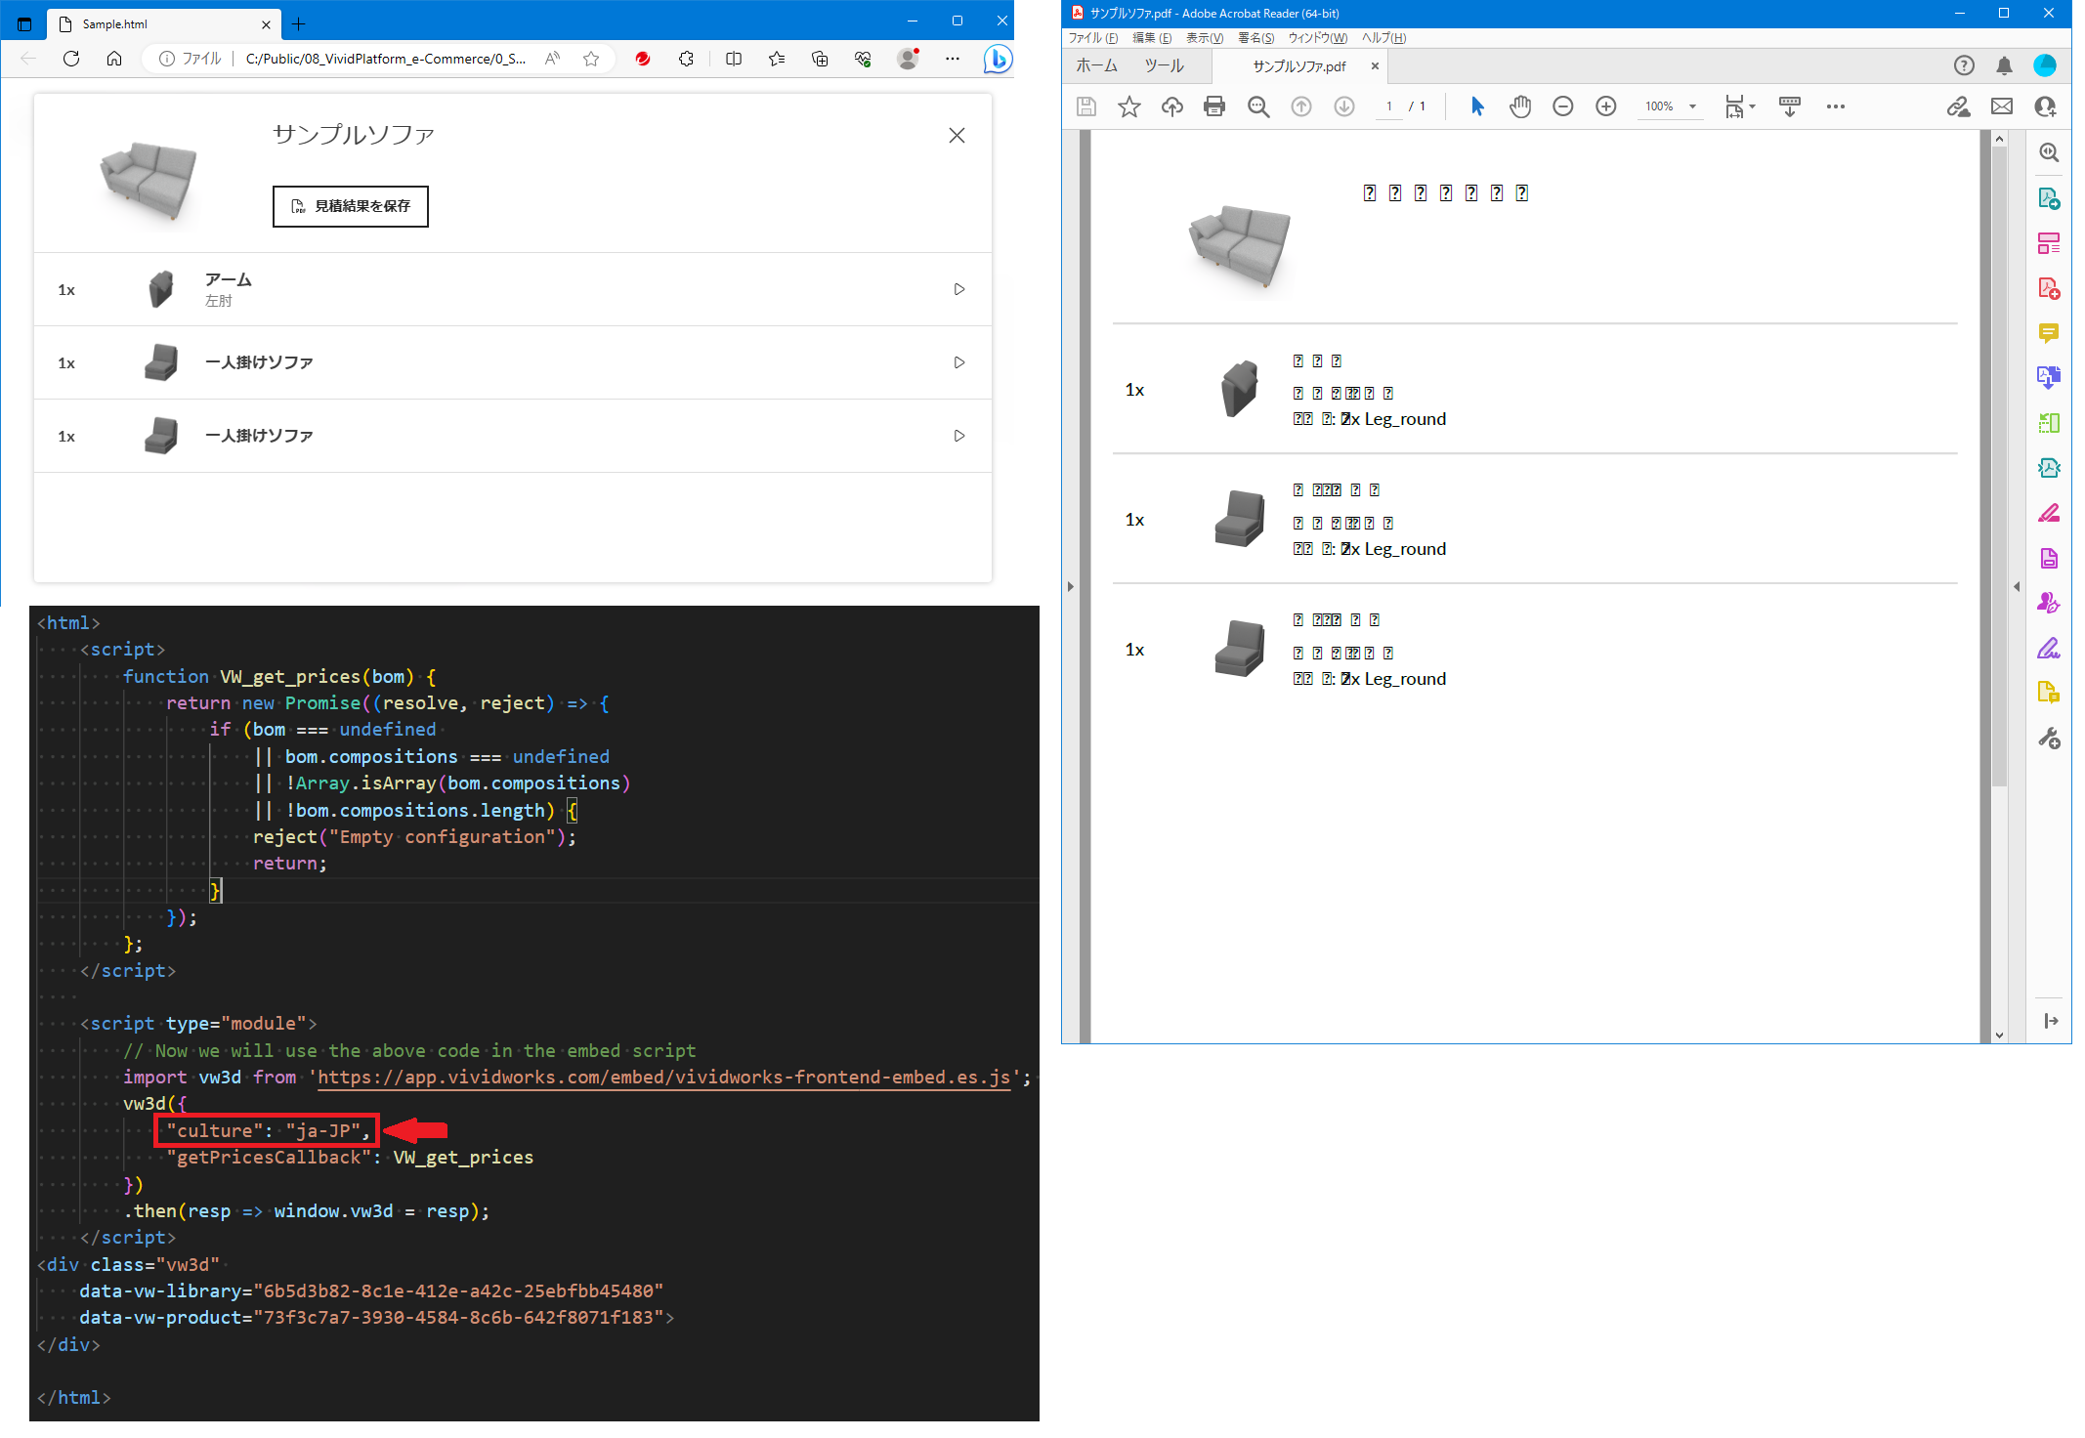Open the Acrobat share with others icon
This screenshot has width=2085, height=1438.
(x=2045, y=106)
